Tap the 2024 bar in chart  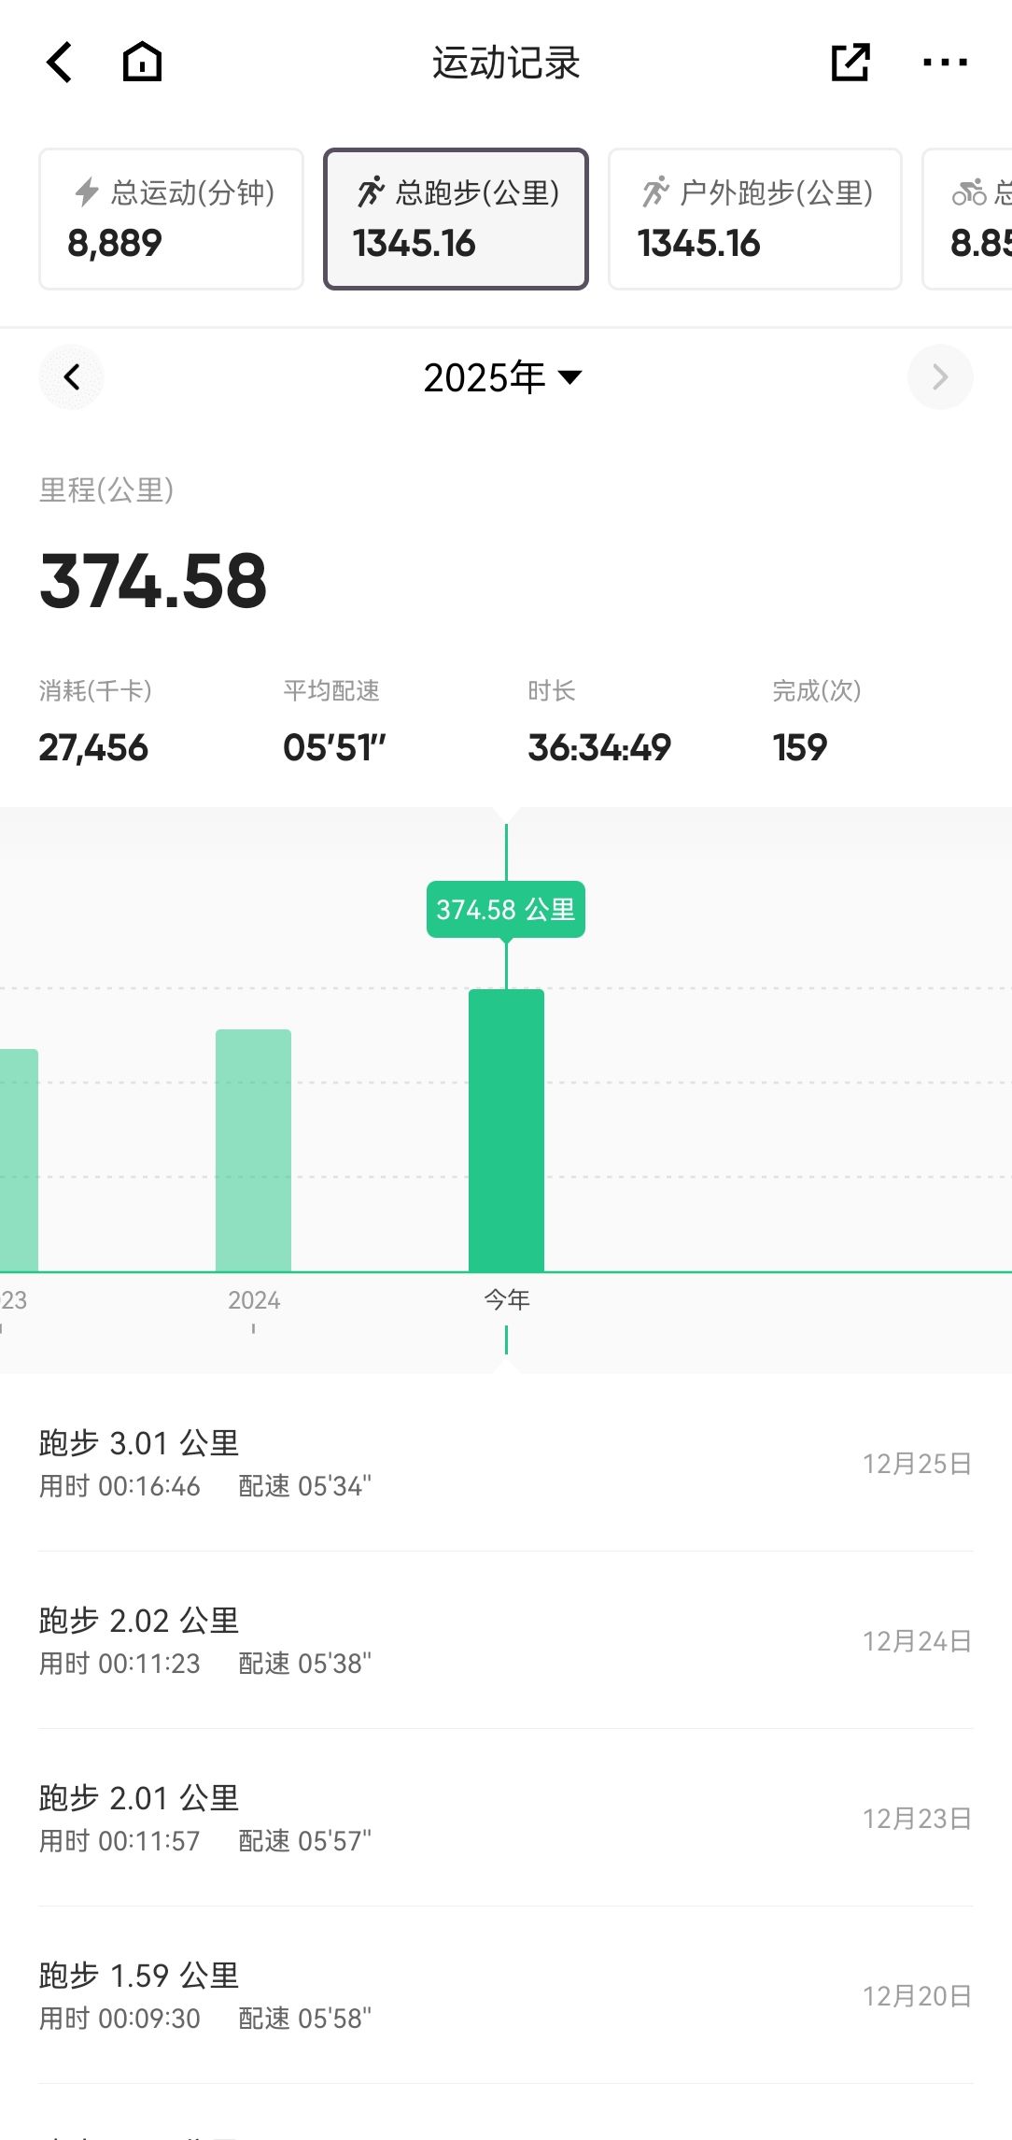coord(253,1150)
